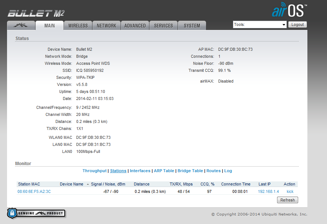Sort by Connection Time column header
This screenshot has height=224, width=327.
236,184
